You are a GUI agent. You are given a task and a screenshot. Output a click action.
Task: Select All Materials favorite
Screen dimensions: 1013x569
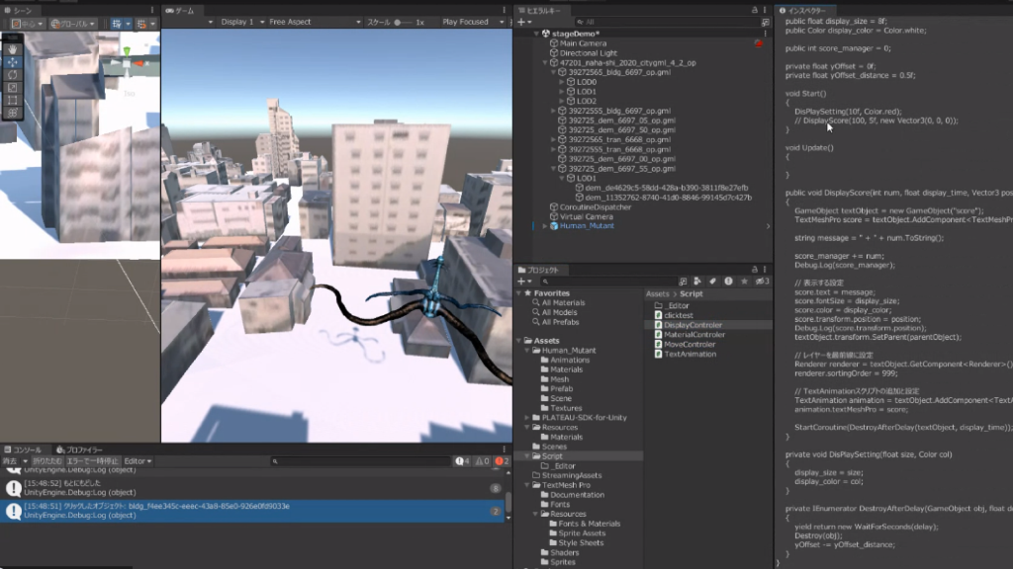coord(563,302)
